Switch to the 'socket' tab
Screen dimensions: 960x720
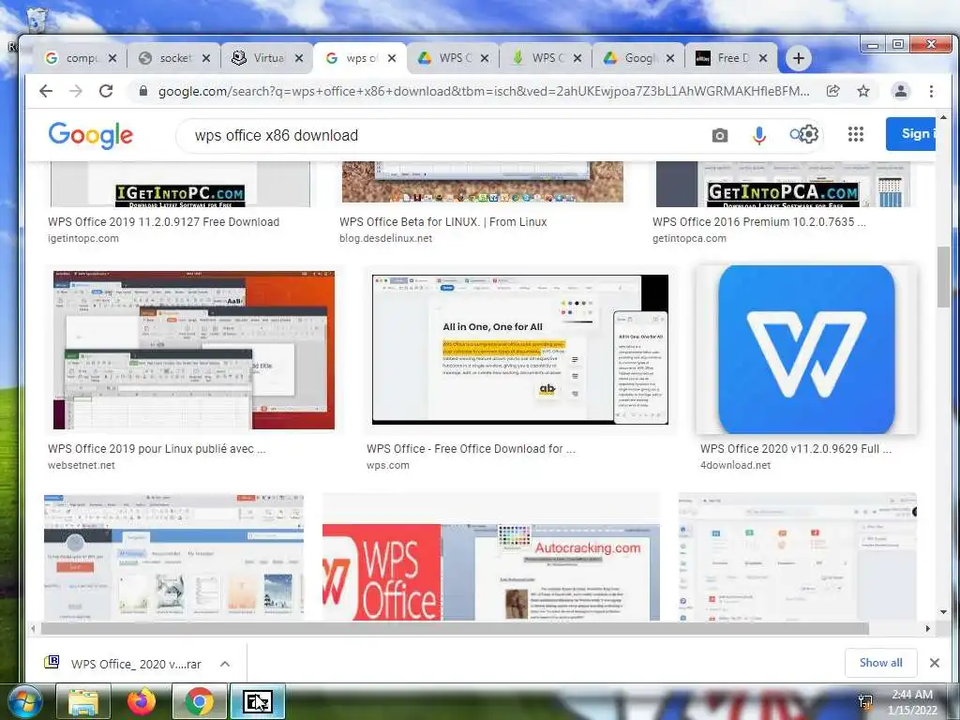point(165,58)
